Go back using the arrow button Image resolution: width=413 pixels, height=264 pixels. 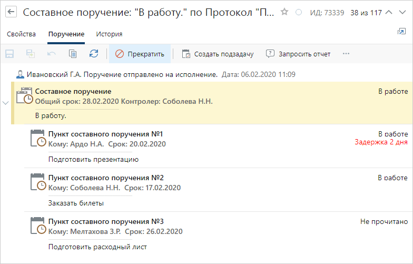click(x=11, y=12)
